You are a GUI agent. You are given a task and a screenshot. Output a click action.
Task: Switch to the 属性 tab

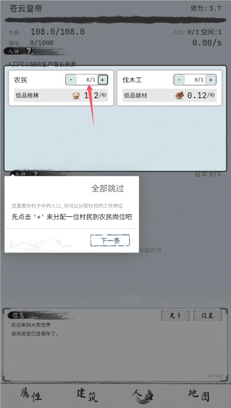pyautogui.click(x=31, y=395)
